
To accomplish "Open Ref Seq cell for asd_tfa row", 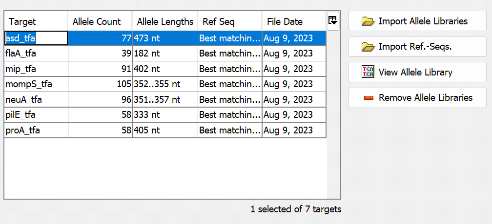I will click(229, 37).
